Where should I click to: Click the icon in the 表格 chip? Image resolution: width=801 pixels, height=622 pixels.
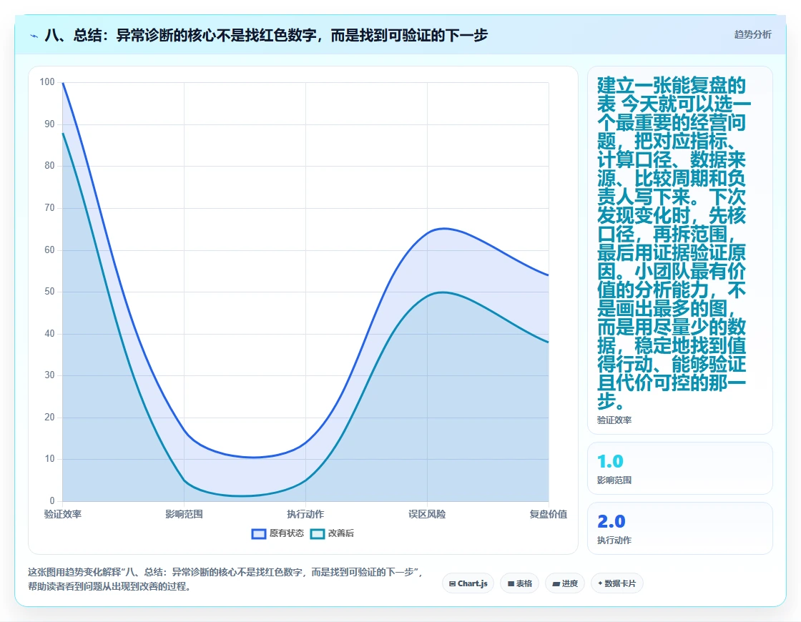click(x=511, y=583)
